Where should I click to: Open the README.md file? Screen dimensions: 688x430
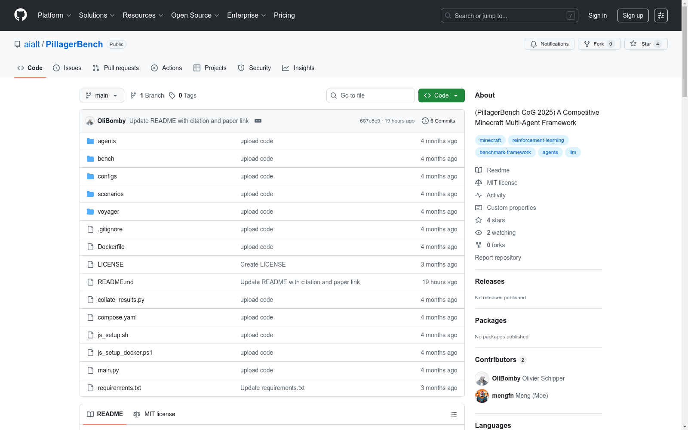click(116, 282)
